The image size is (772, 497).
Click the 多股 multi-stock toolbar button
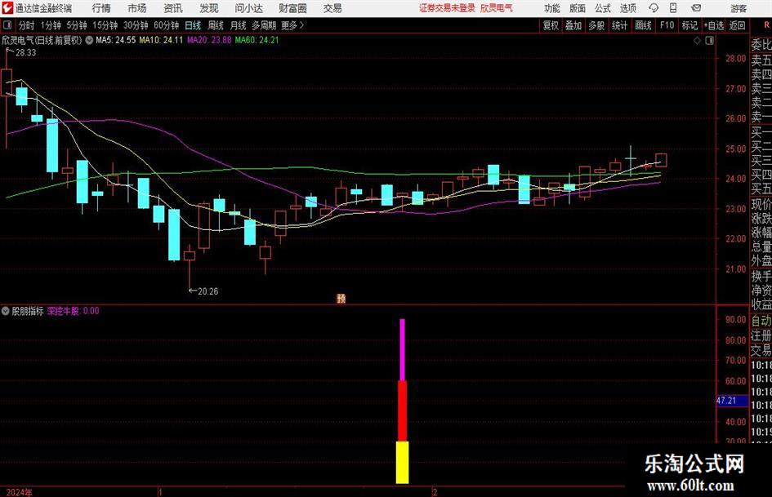tap(596, 25)
